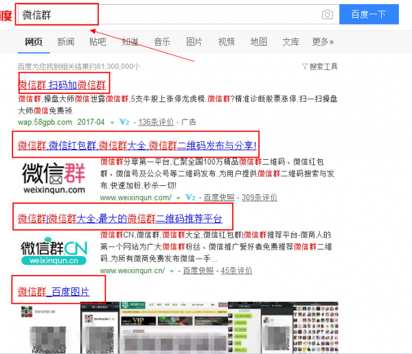Open the 音乐 tab
This screenshot has width=412, height=354.
162,42
